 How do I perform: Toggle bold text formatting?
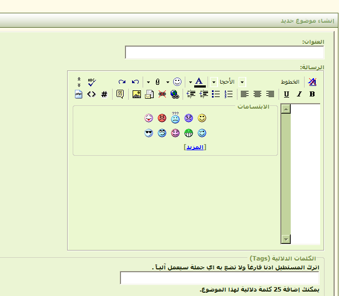pos(312,94)
